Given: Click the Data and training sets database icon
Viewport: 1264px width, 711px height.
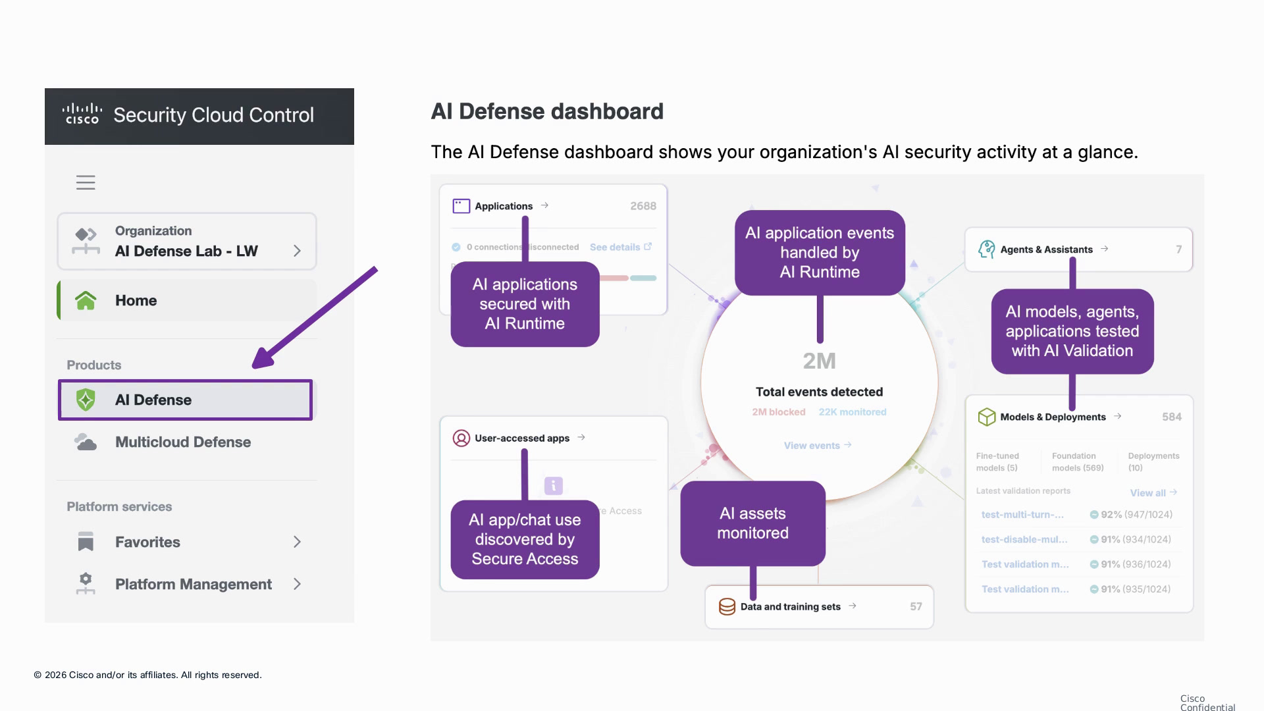Looking at the screenshot, I should coord(727,606).
